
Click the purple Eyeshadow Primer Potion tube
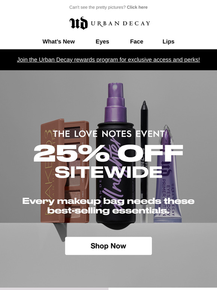(168, 174)
